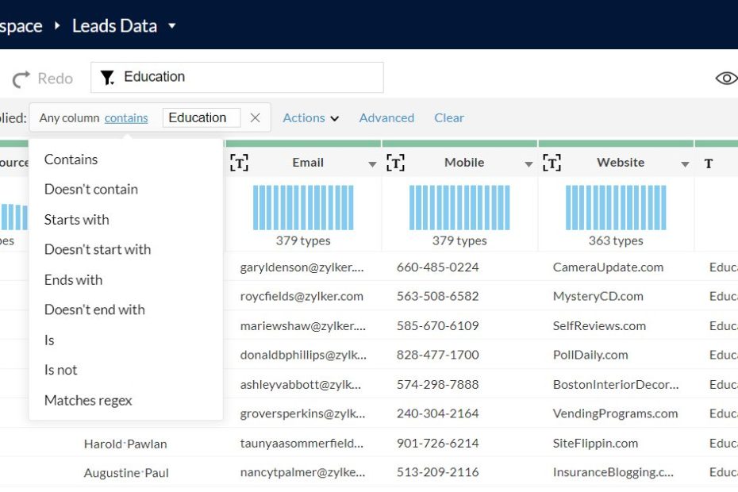This screenshot has width=738, height=492.
Task: Click the Advanced filter link
Action: (386, 117)
